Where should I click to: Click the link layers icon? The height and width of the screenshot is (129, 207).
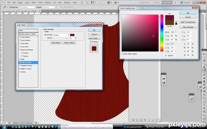click(x=133, y=120)
